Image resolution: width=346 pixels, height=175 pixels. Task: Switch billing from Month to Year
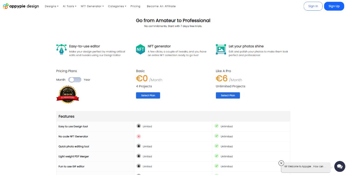click(x=74, y=80)
